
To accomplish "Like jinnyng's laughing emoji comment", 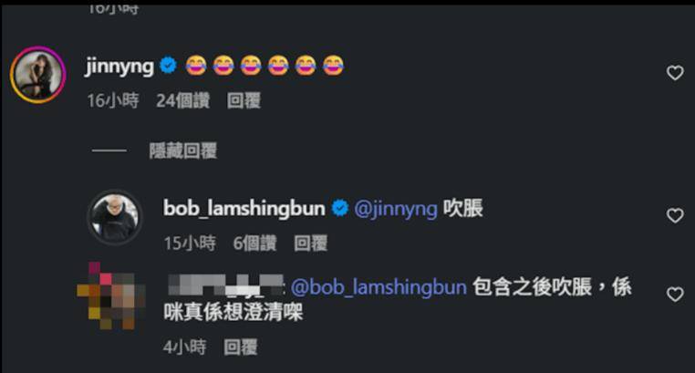I will [675, 73].
